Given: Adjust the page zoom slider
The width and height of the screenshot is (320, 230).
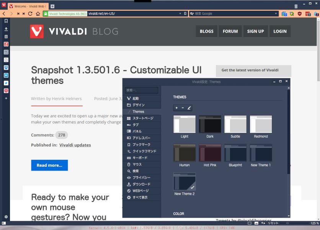Looking at the screenshot, I should (x=294, y=223).
